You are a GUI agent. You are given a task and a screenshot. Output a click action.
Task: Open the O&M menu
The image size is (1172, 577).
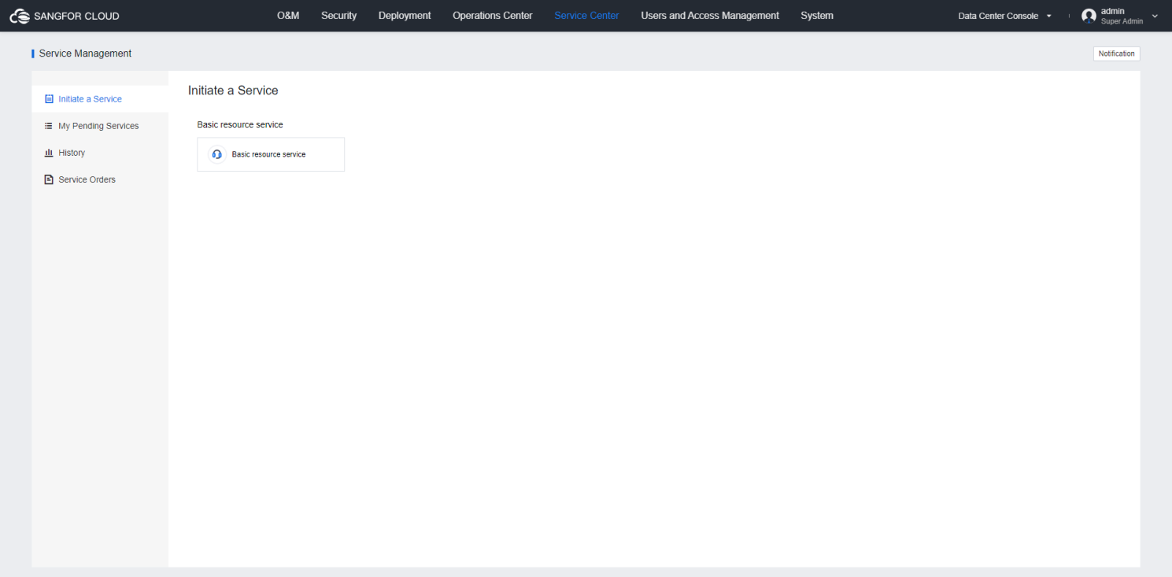288,16
